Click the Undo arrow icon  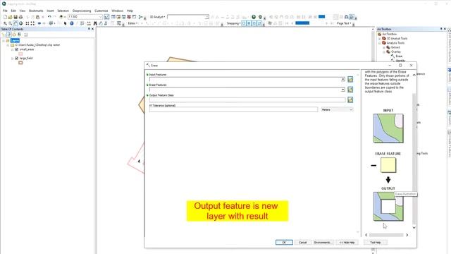(x=49, y=17)
